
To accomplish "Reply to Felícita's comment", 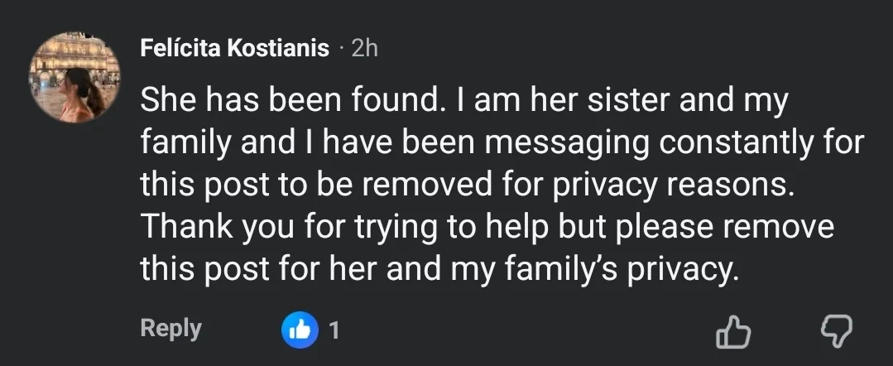I will click(x=170, y=329).
